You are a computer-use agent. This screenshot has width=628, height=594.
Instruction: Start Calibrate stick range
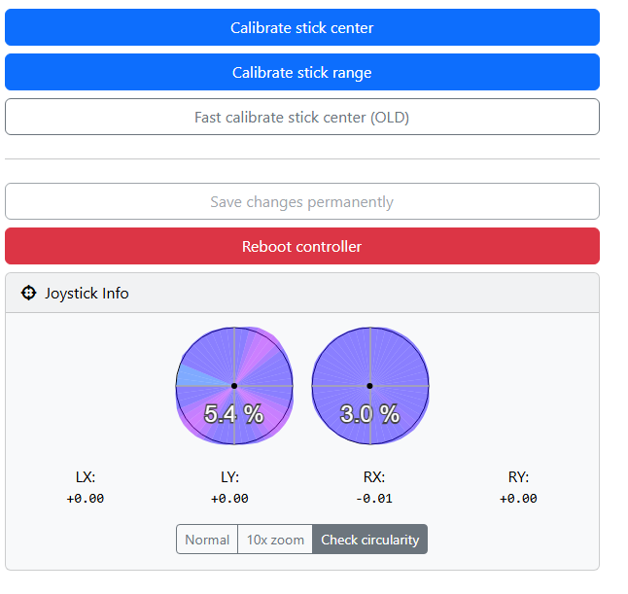(x=301, y=72)
